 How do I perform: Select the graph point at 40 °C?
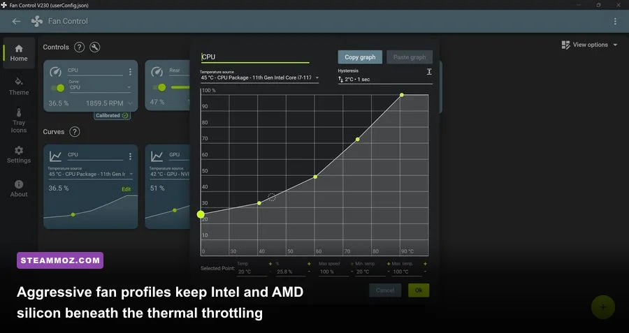pos(259,203)
